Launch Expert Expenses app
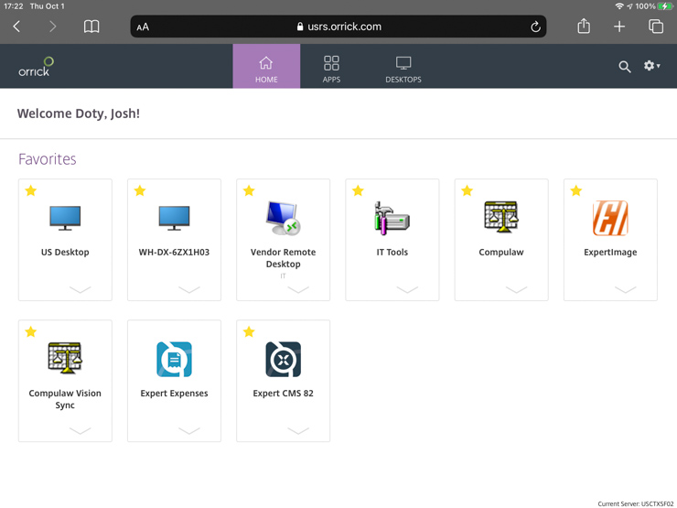Screen dimensions: 677x508 click(174, 360)
